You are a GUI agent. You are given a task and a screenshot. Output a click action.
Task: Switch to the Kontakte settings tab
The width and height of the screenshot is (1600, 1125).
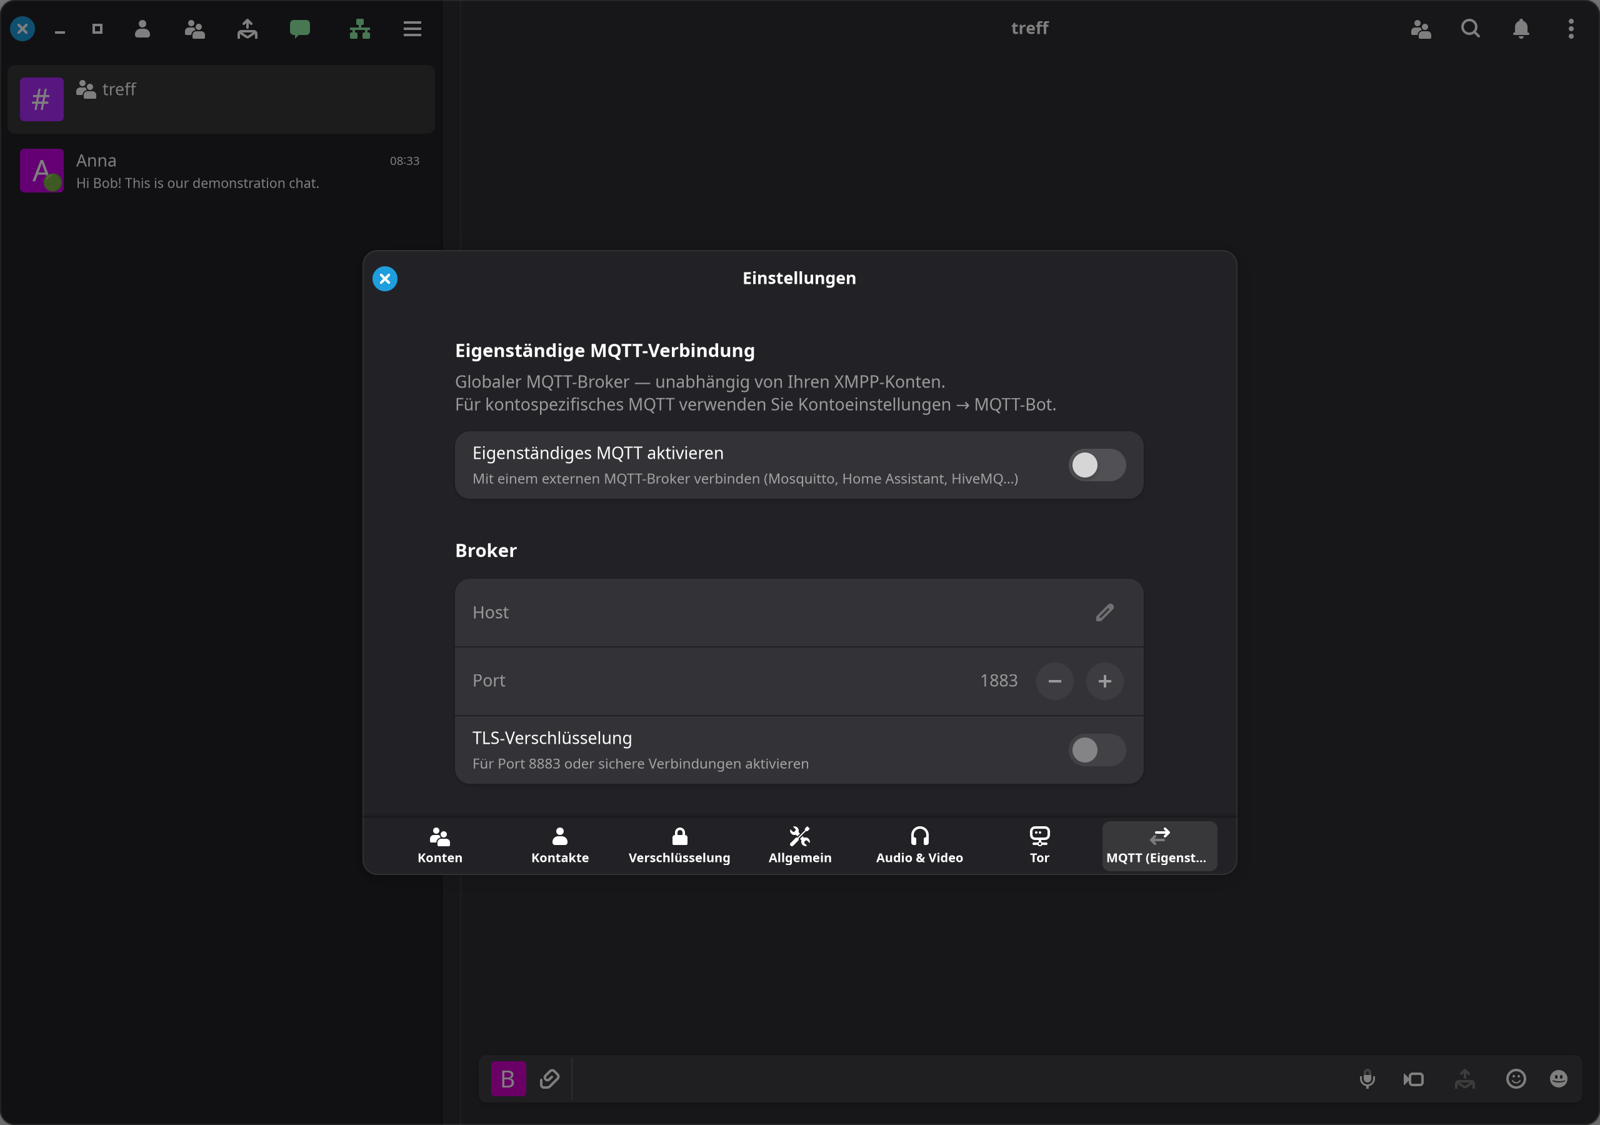(559, 846)
